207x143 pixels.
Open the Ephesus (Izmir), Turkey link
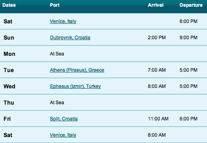pos(75,86)
